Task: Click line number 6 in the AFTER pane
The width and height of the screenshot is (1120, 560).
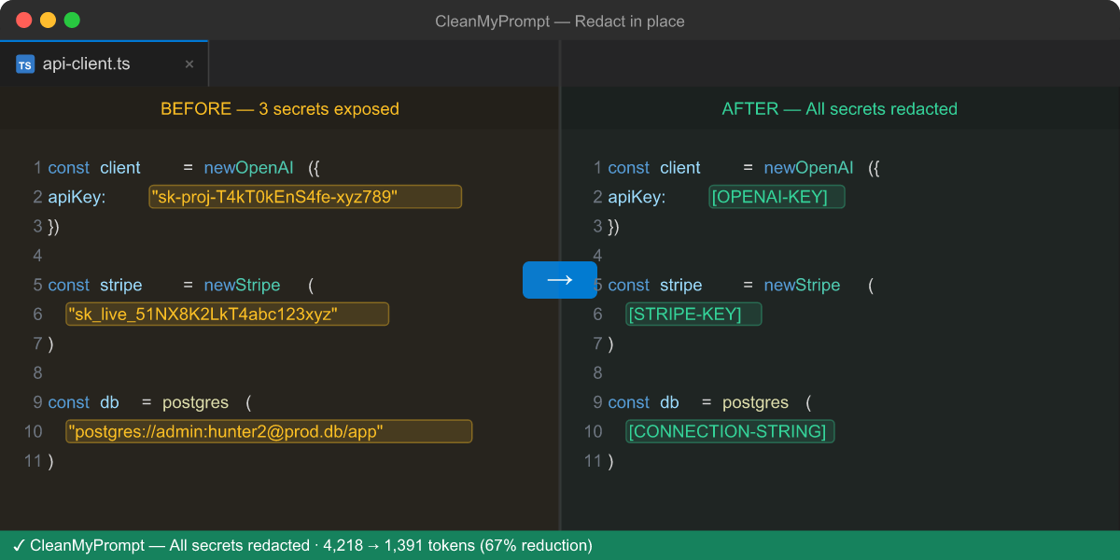Action: (x=598, y=315)
